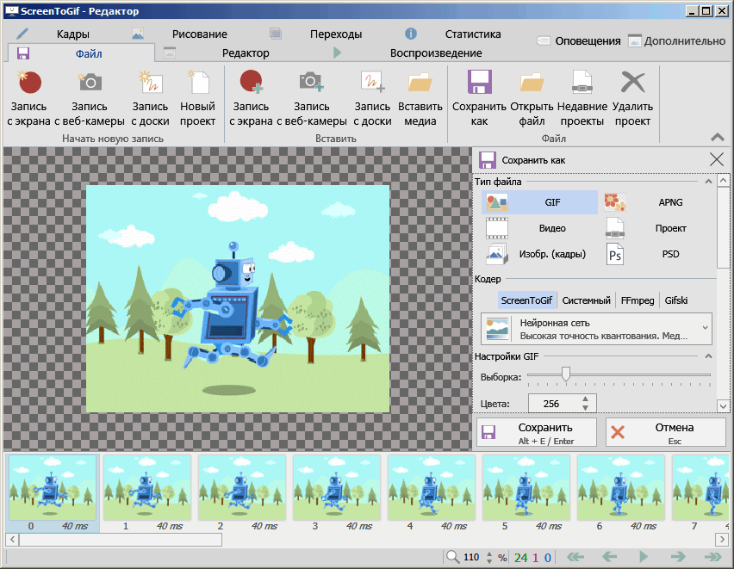Create 'Новый проект'
This screenshot has height=569, width=734.
tap(197, 98)
